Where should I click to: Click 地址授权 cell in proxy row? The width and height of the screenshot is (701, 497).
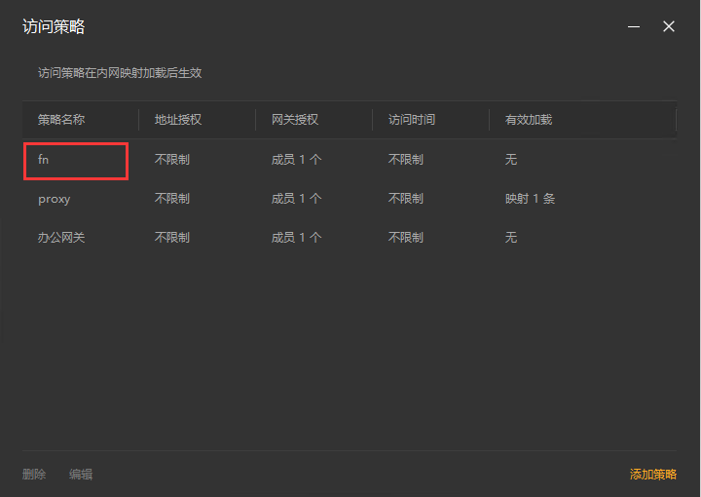(172, 199)
